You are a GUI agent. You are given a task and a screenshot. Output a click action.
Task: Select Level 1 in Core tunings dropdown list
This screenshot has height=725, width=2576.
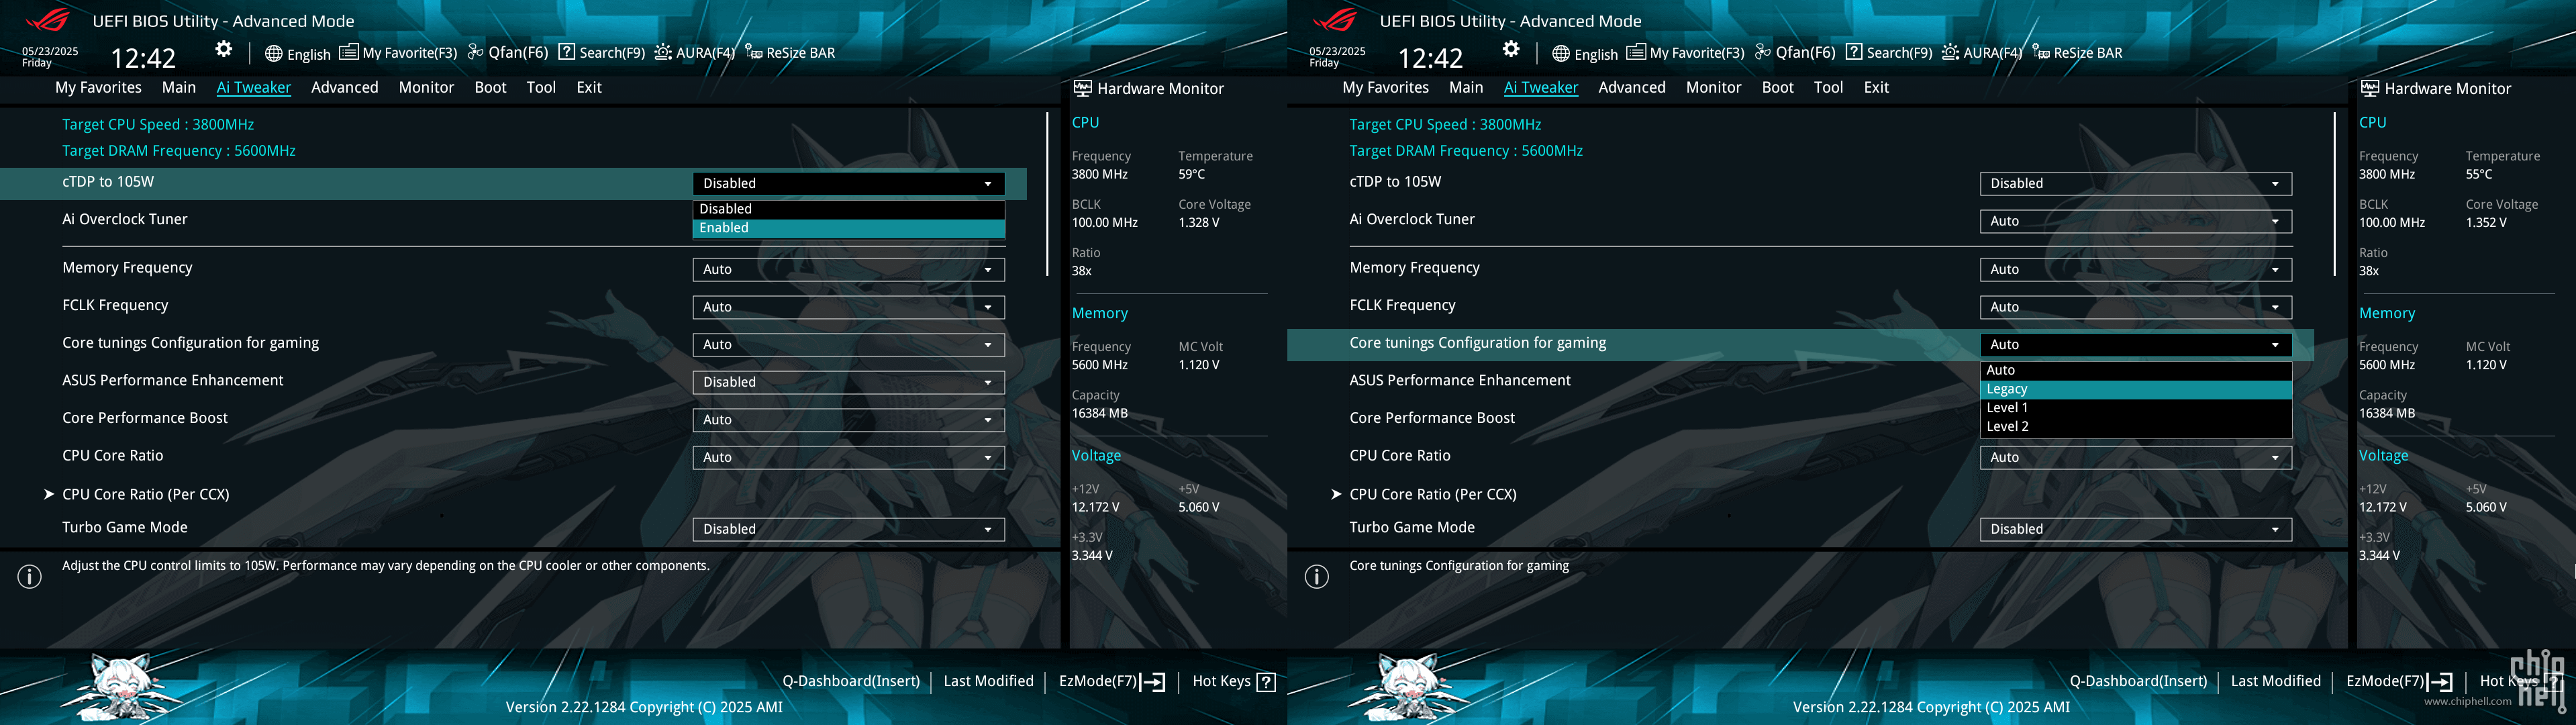point(2135,408)
